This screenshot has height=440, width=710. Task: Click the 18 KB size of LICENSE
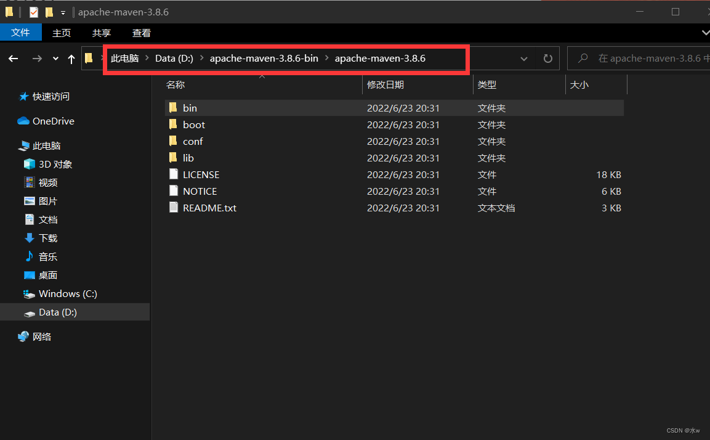click(608, 175)
